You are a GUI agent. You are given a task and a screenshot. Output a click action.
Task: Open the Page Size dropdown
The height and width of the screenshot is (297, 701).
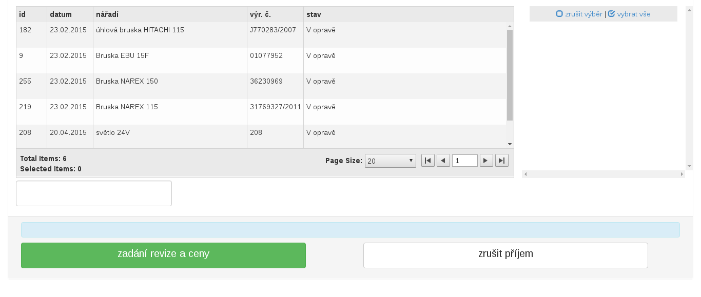[x=390, y=161]
